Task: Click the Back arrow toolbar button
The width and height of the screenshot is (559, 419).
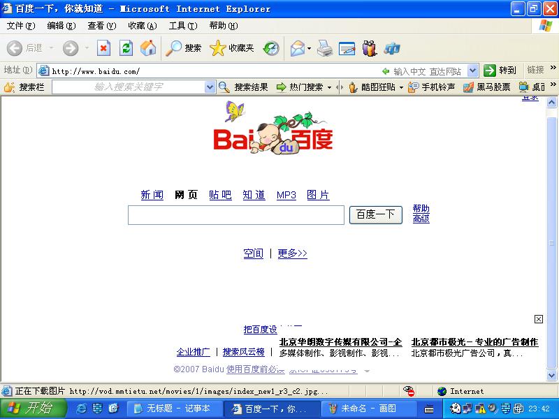Action: coord(15,47)
